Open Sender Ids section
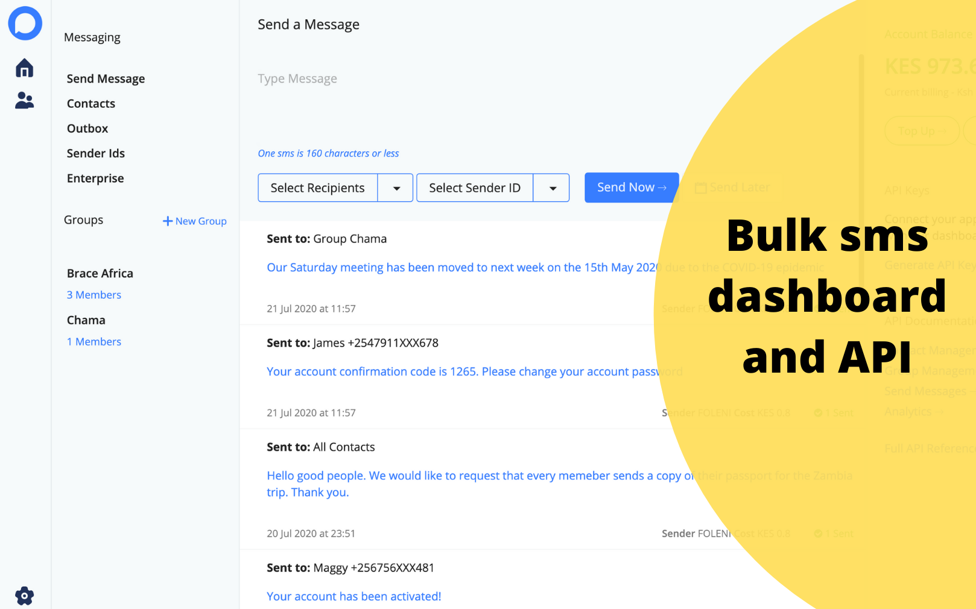 (96, 153)
